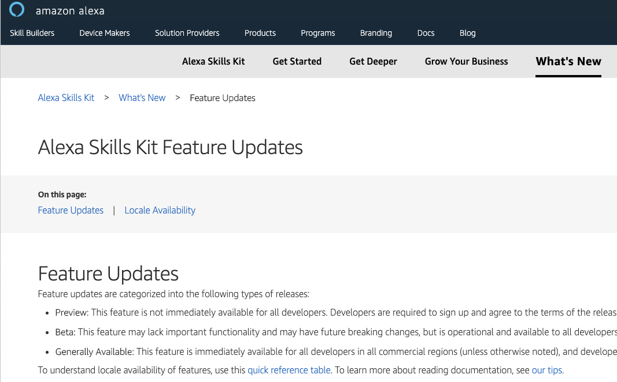Select the What's New tab

(568, 61)
